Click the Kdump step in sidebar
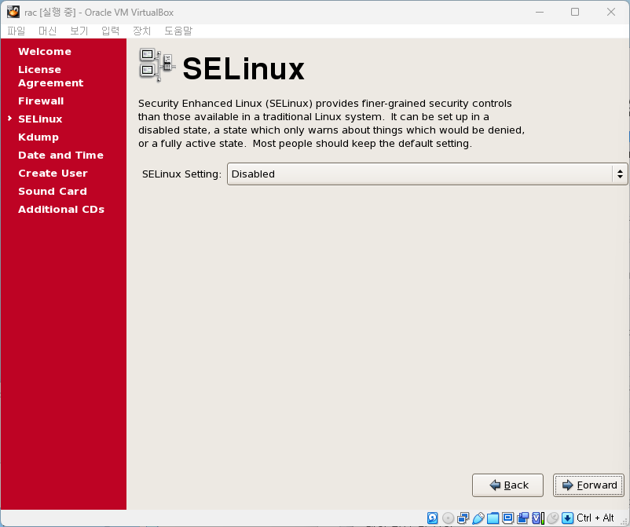The image size is (630, 527). [x=38, y=137]
